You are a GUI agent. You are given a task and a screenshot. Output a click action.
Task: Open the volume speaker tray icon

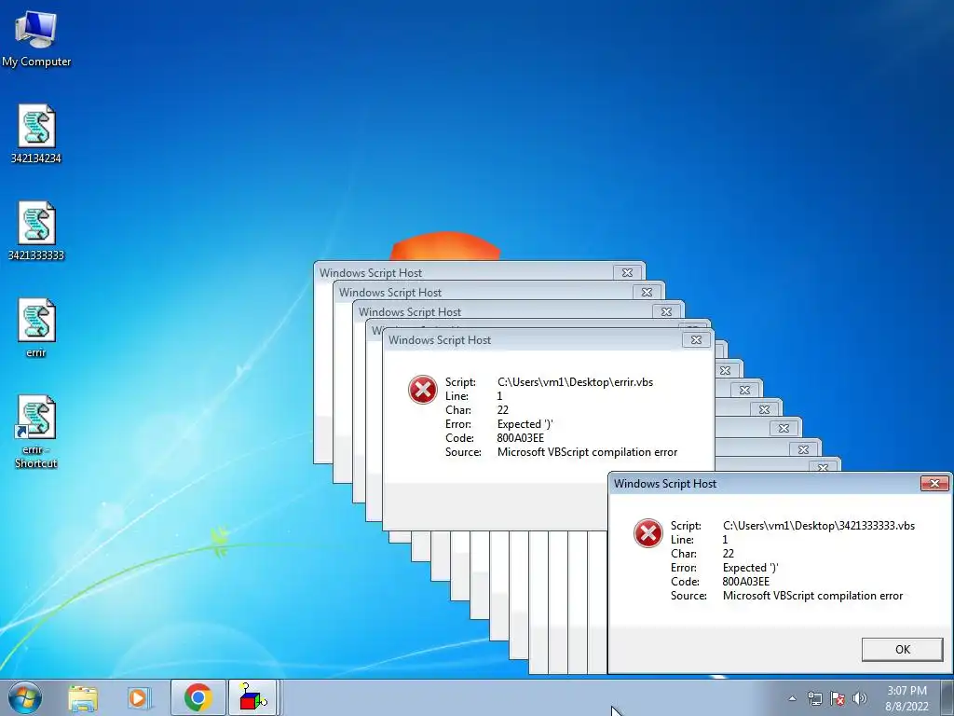pyautogui.click(x=860, y=698)
